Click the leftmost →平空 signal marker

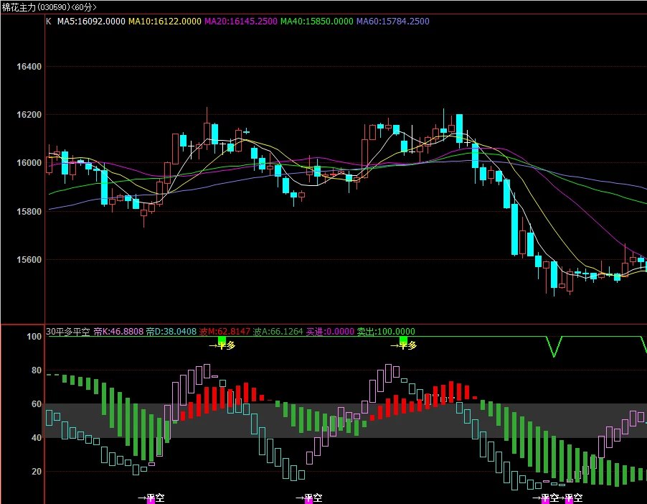151,498
